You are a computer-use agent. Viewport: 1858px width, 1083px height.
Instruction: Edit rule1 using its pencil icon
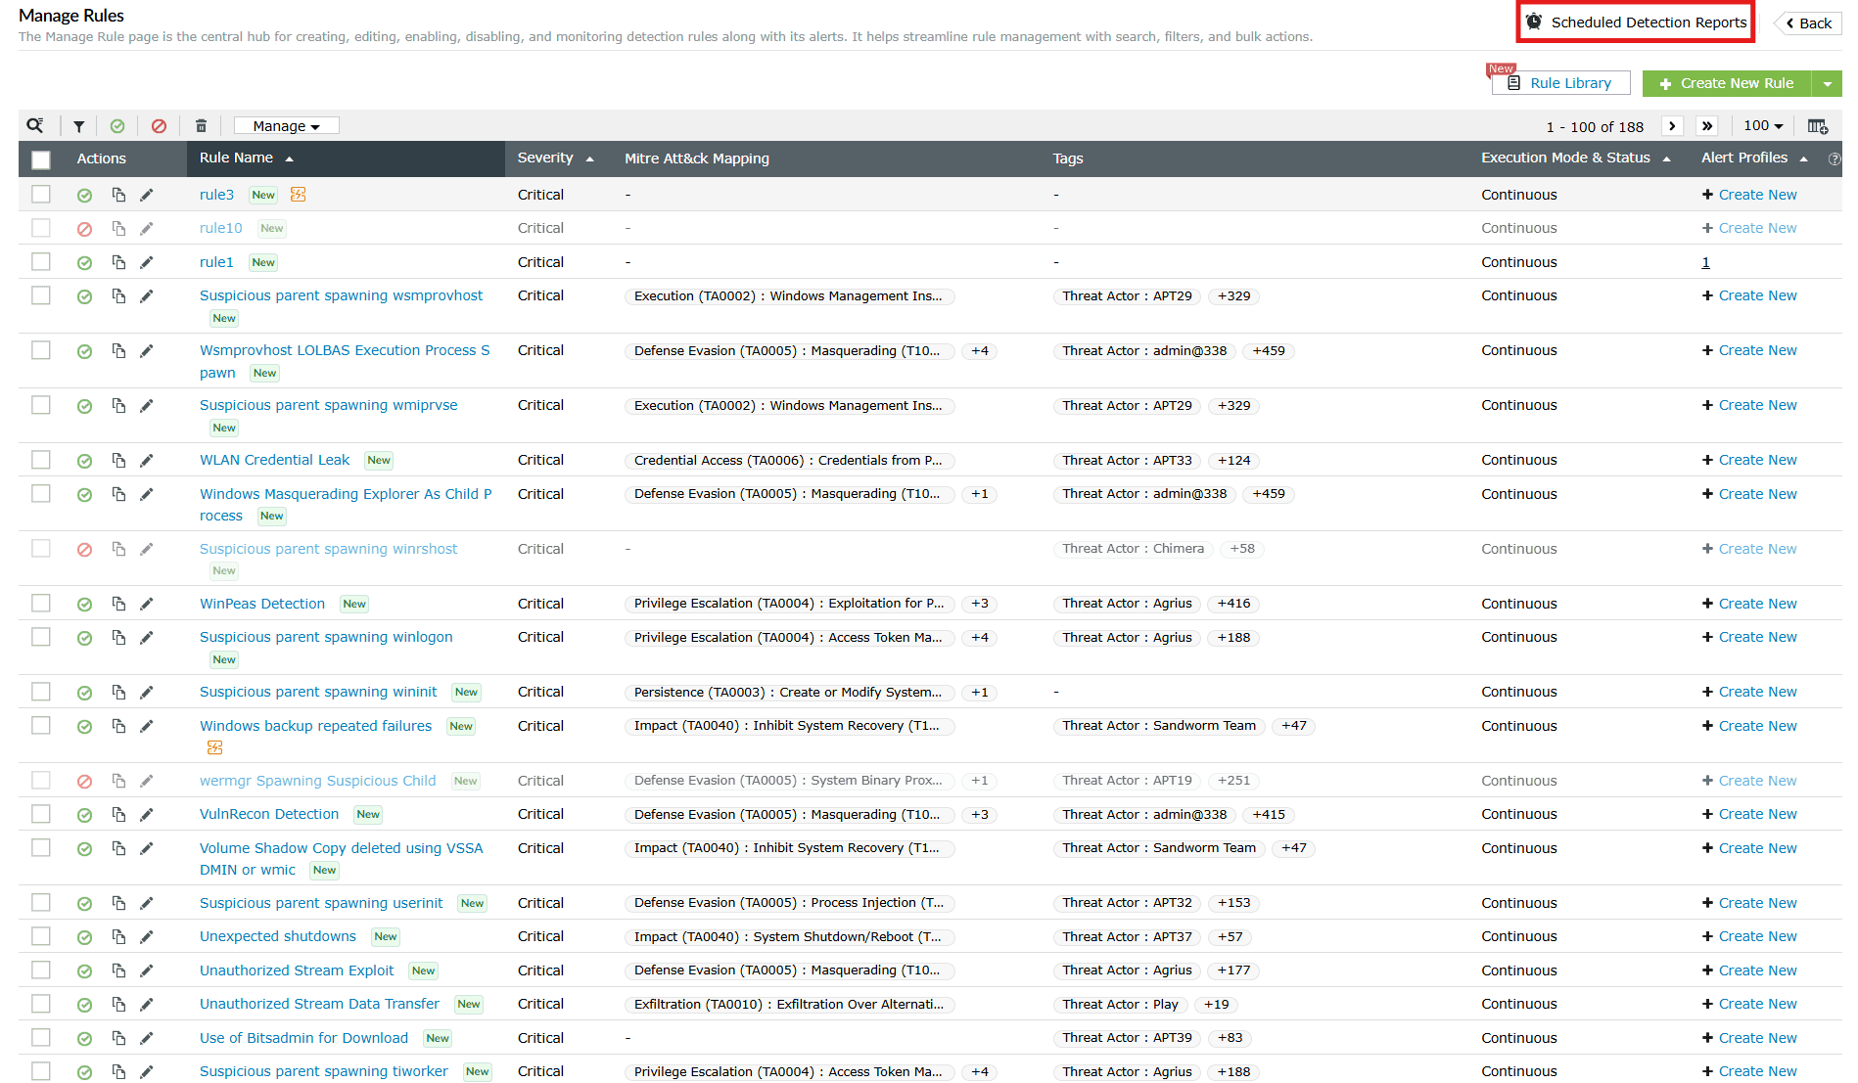147,261
